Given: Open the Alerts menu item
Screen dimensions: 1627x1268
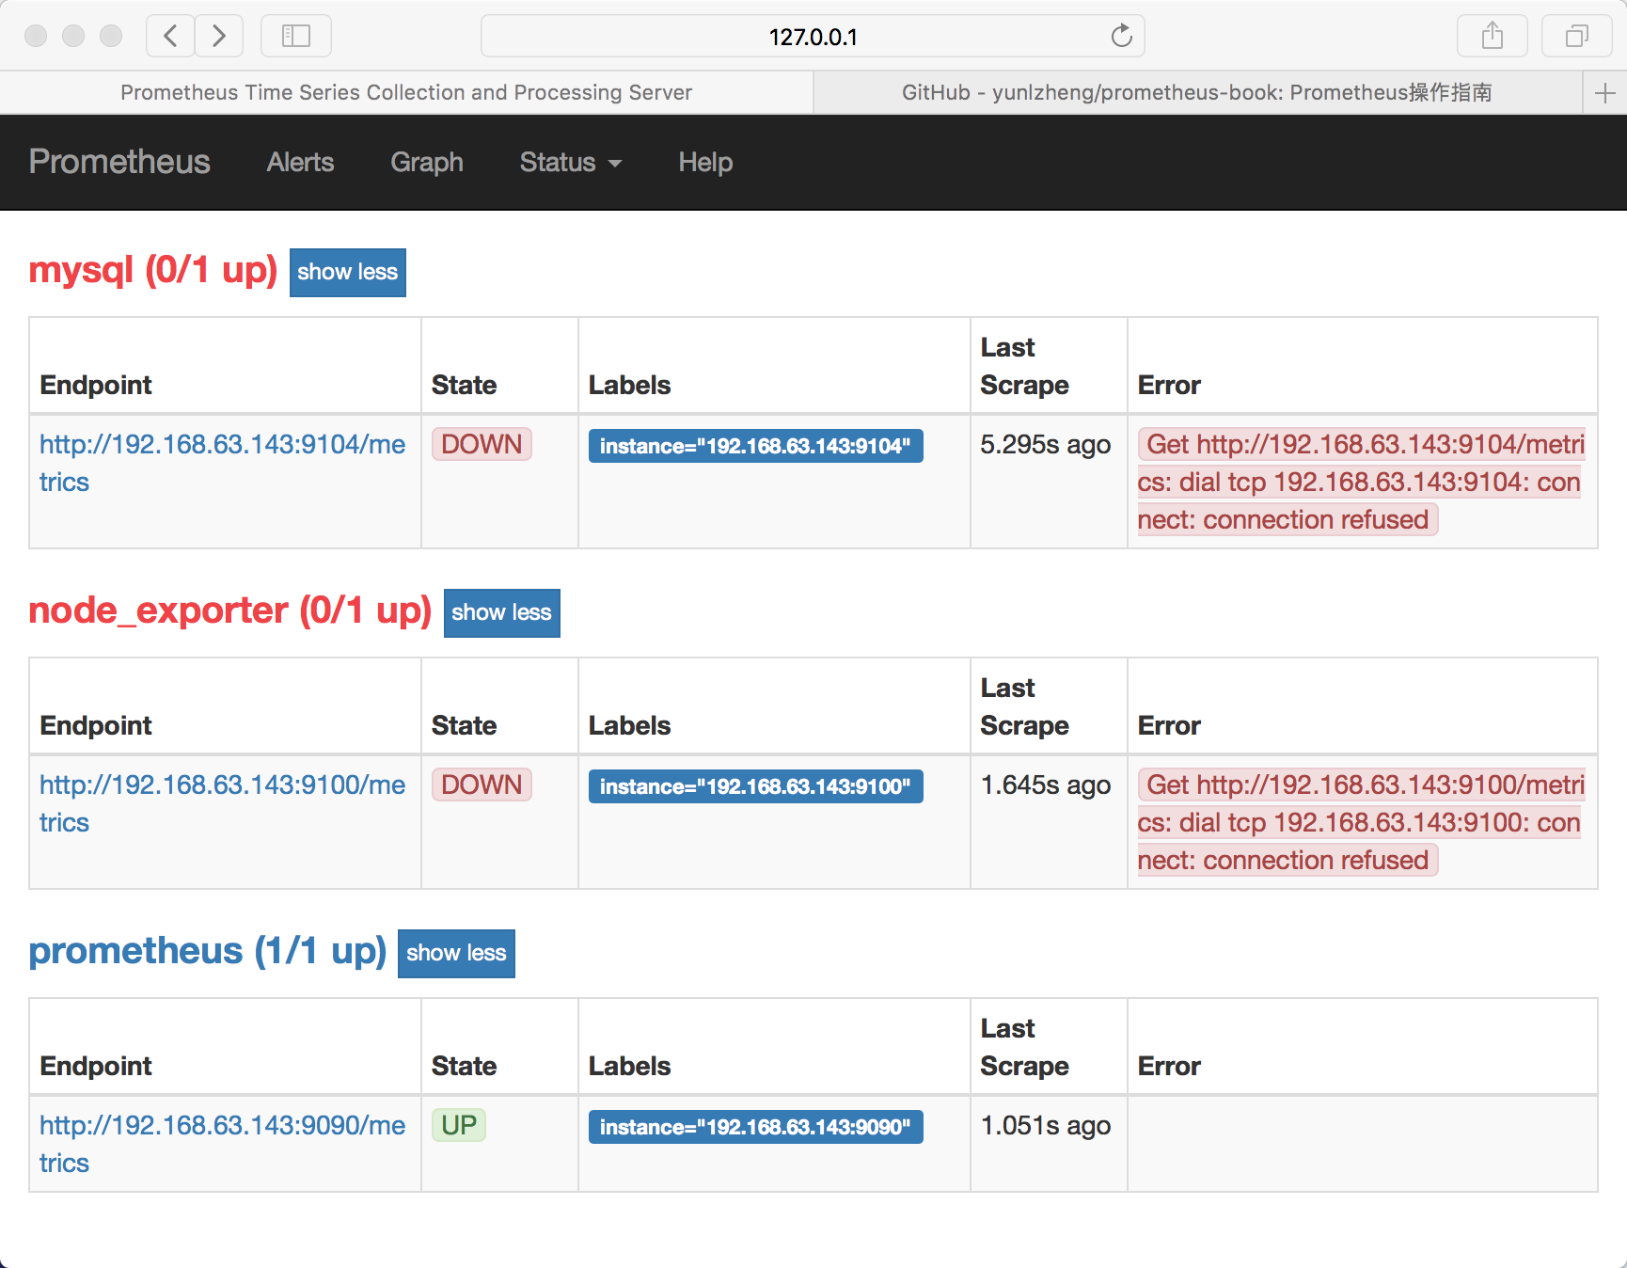Looking at the screenshot, I should pos(300,162).
